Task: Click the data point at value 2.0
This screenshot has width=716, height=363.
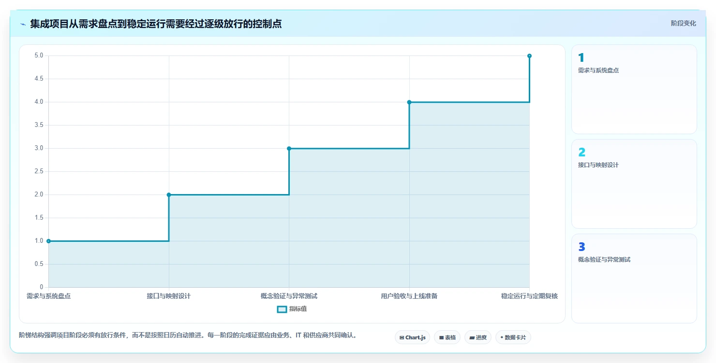Action: (x=169, y=195)
